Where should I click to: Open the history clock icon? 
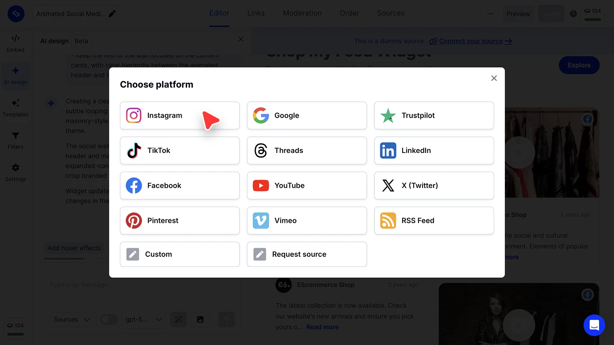(x=573, y=14)
